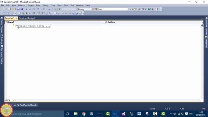The height and width of the screenshot is (117, 208).
Task: Start debugging with the green play icon
Action: coord(60,9)
